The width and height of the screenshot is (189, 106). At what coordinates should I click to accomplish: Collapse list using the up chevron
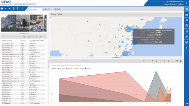tap(37, 36)
